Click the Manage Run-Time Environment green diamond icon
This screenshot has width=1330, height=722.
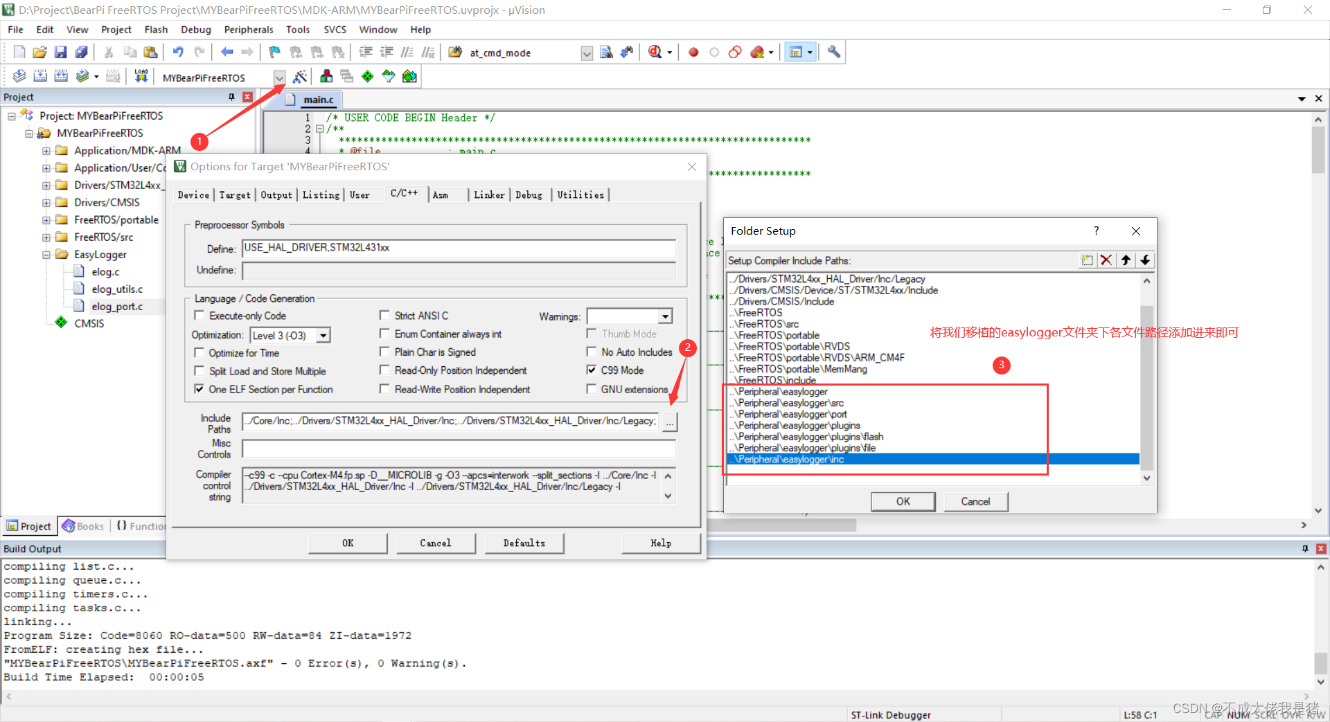[368, 77]
